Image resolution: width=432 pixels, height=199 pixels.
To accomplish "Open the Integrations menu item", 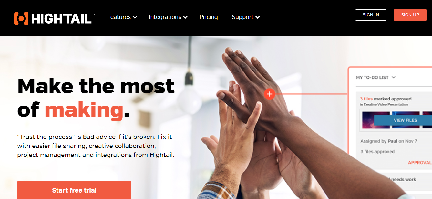I will click(165, 17).
